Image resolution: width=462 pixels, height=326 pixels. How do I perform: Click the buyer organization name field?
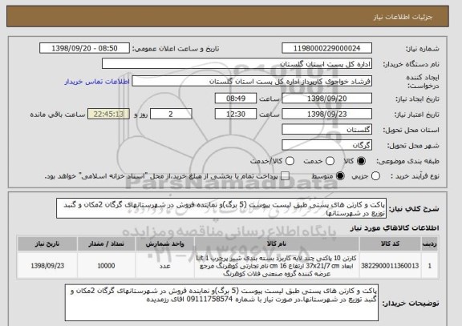237,63
